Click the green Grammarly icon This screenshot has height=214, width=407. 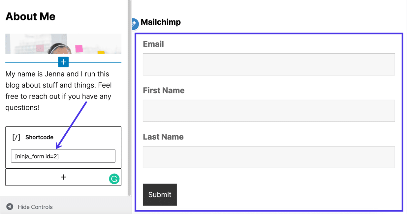pos(114,179)
